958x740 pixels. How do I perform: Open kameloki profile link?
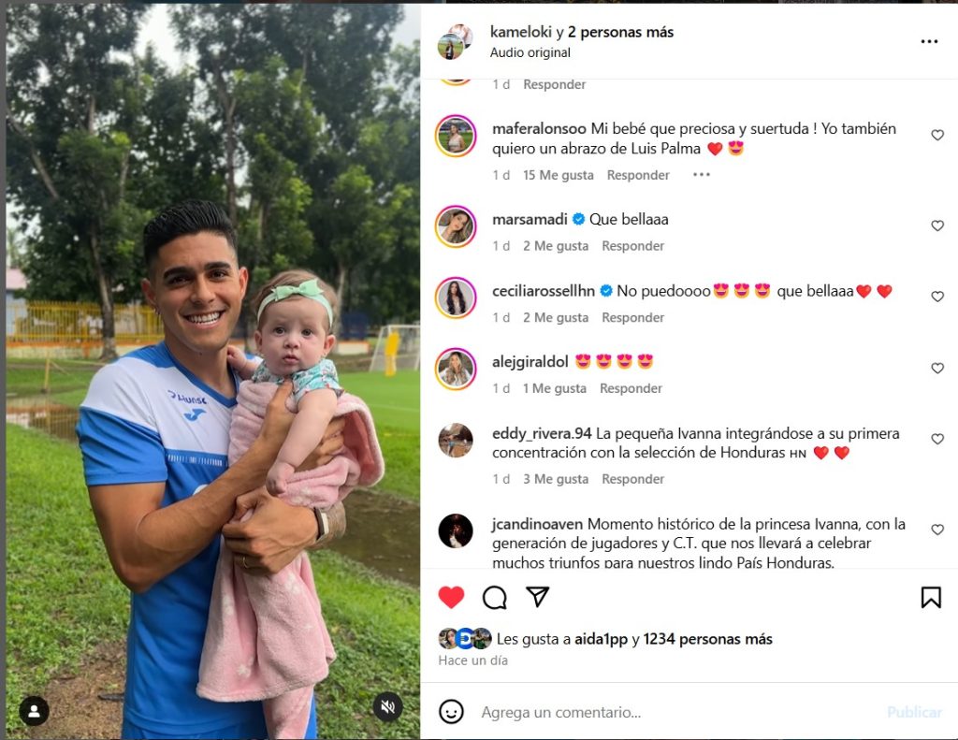[x=520, y=32]
